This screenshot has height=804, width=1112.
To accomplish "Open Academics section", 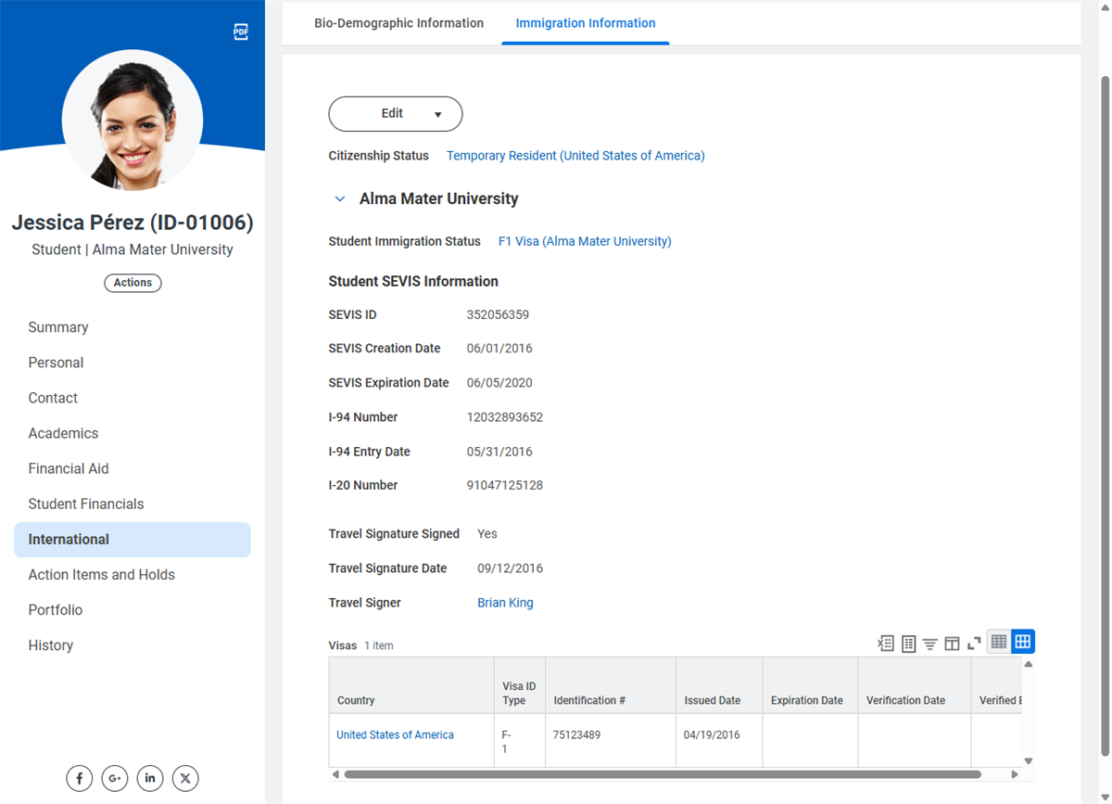I will [x=133, y=433].
